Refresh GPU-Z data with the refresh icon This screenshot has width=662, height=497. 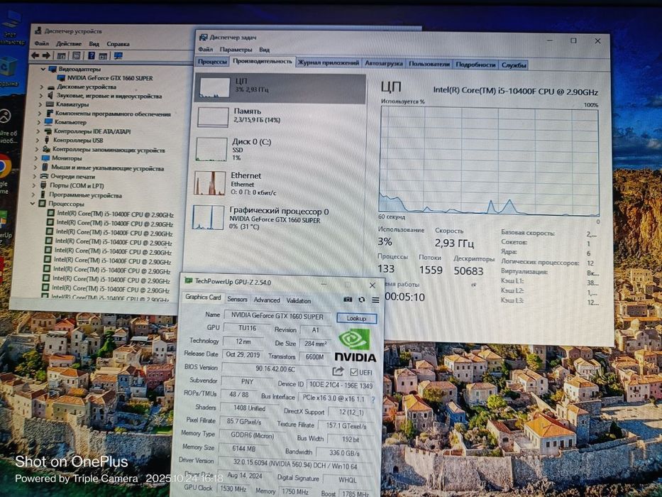coord(361,300)
